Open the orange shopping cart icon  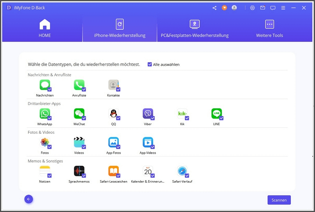[224, 8]
